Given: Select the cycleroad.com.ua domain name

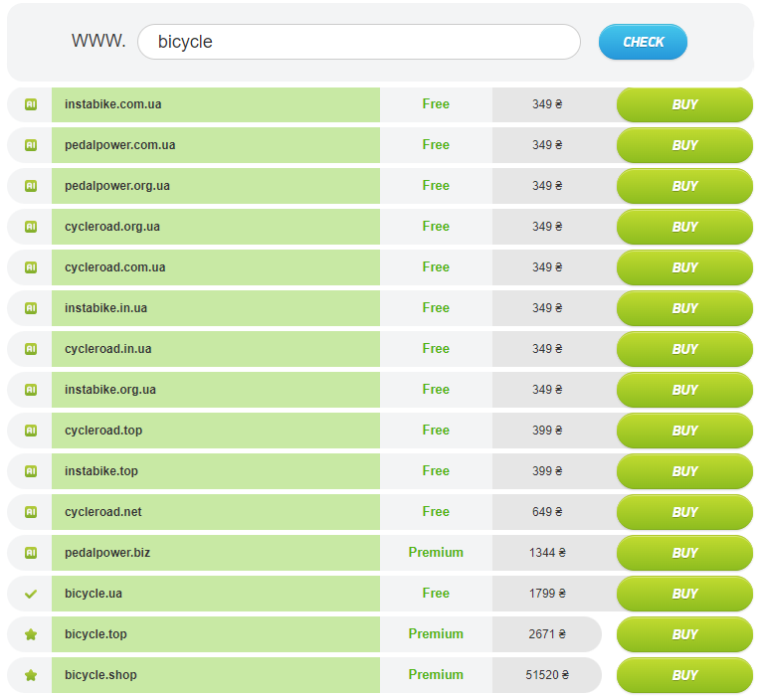Looking at the screenshot, I should 114,267.
